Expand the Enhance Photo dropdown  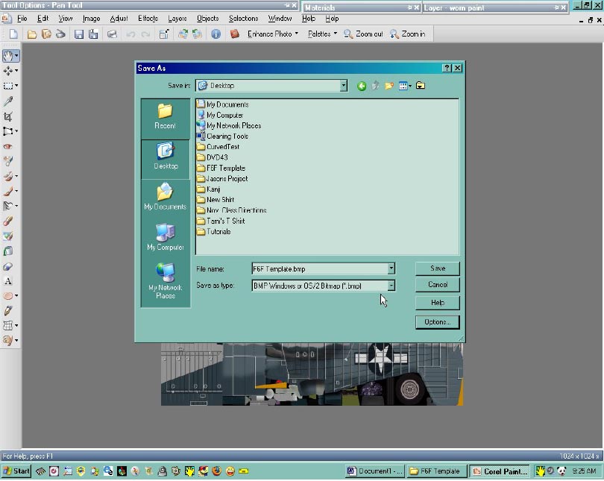click(296, 34)
